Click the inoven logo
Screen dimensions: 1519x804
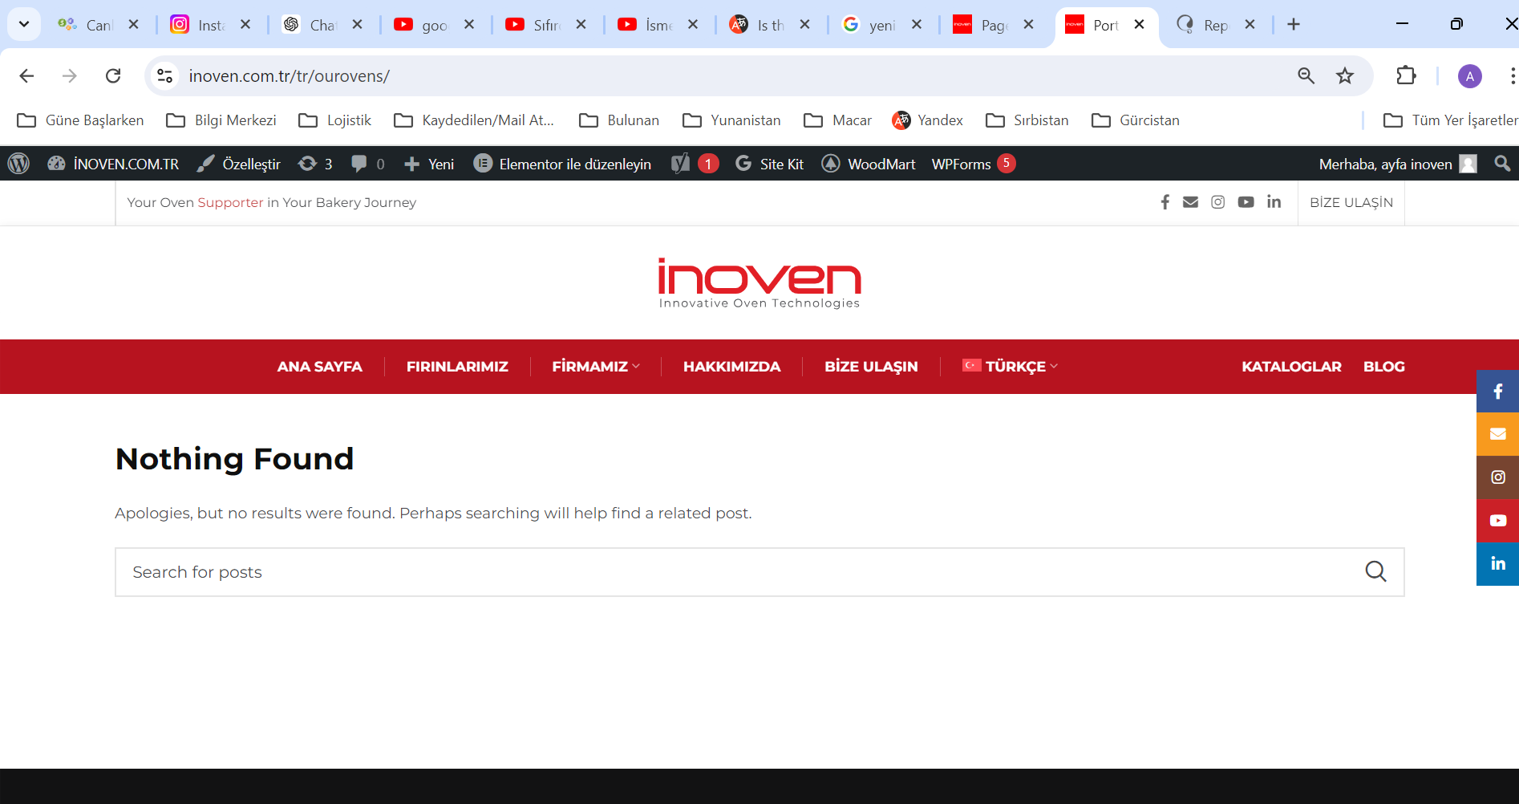[759, 282]
